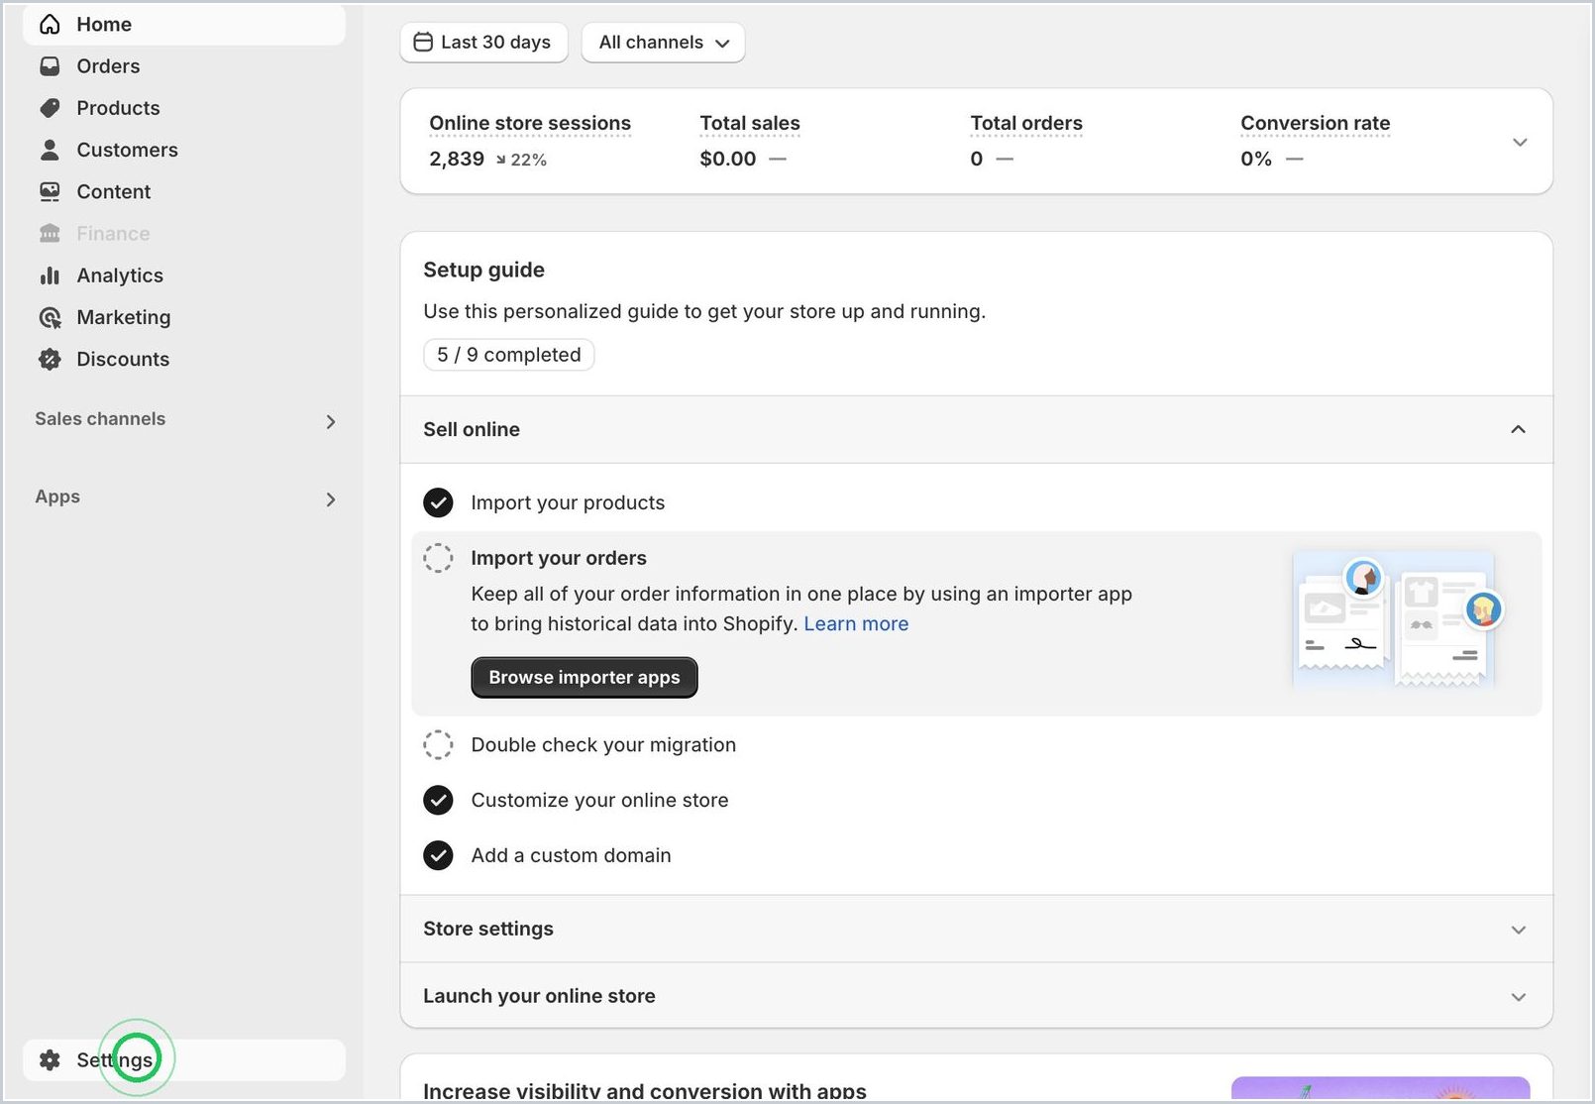The image size is (1595, 1104).
Task: Expand the metrics card chevron
Action: tap(1520, 142)
